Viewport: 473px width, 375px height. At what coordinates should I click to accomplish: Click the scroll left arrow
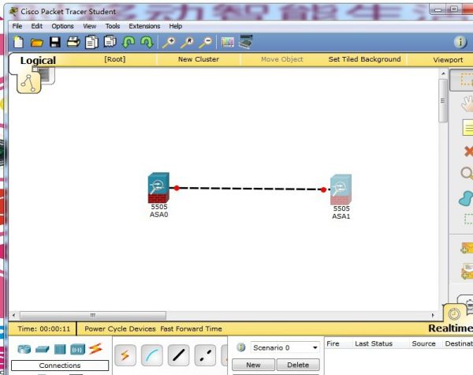pyautogui.click(x=13, y=315)
